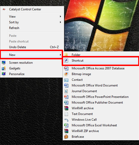Expand the View submenu arrow
This screenshot has height=145, width=139.
tap(60, 16)
